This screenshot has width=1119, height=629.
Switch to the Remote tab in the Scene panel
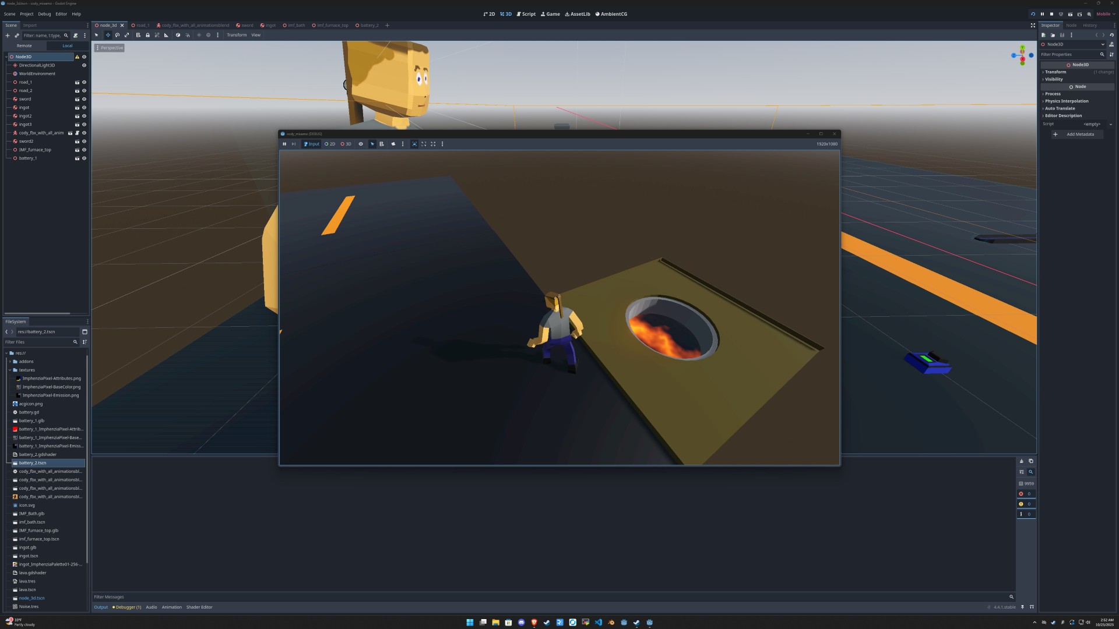pyautogui.click(x=24, y=45)
